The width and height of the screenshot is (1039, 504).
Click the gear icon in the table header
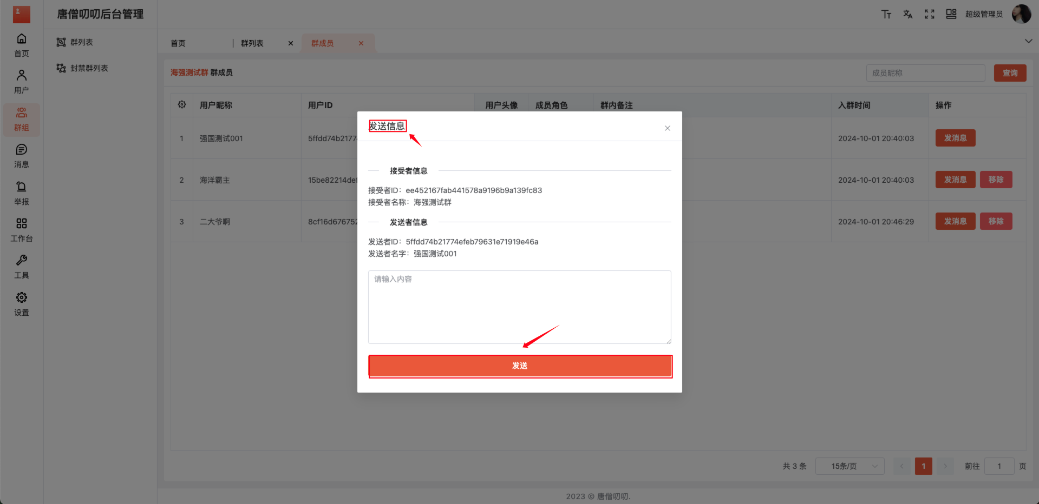click(x=181, y=105)
